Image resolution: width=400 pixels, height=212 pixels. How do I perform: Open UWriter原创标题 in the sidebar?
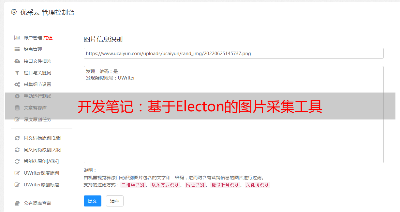(41, 185)
